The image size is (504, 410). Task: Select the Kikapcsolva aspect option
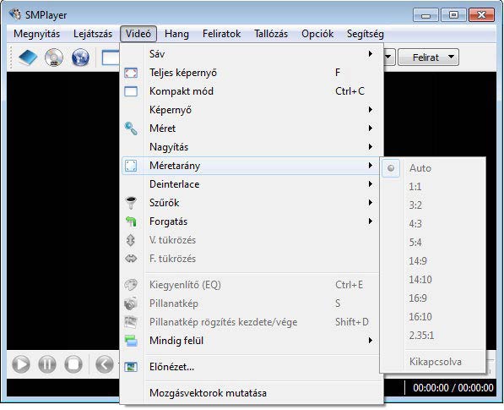click(433, 362)
